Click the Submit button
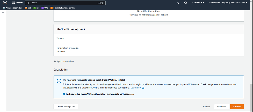253x112 pixels. 237,107
